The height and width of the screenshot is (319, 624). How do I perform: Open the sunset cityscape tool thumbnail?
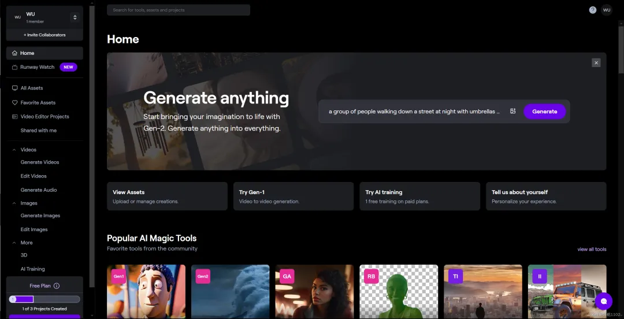pyautogui.click(x=482, y=291)
